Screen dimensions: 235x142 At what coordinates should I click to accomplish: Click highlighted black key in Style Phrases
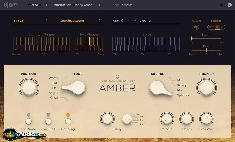91,41
